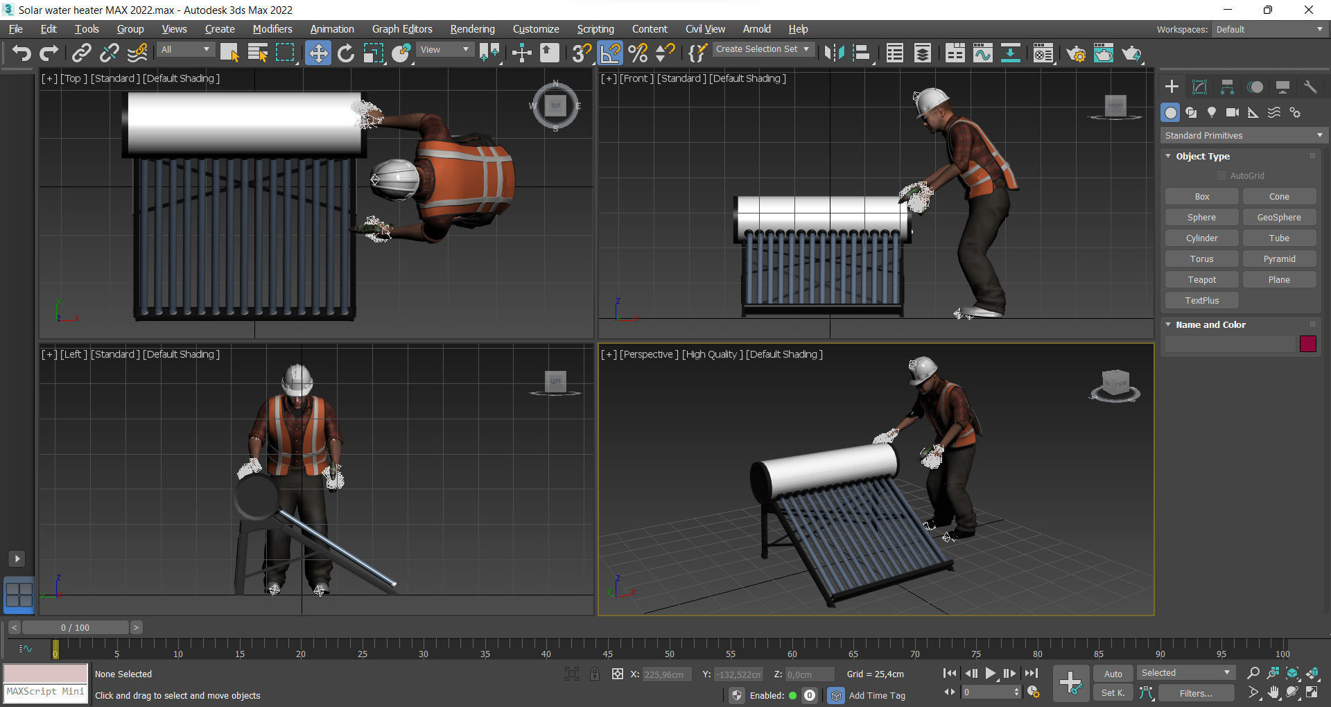
Task: Play the animation
Action: 991,673
